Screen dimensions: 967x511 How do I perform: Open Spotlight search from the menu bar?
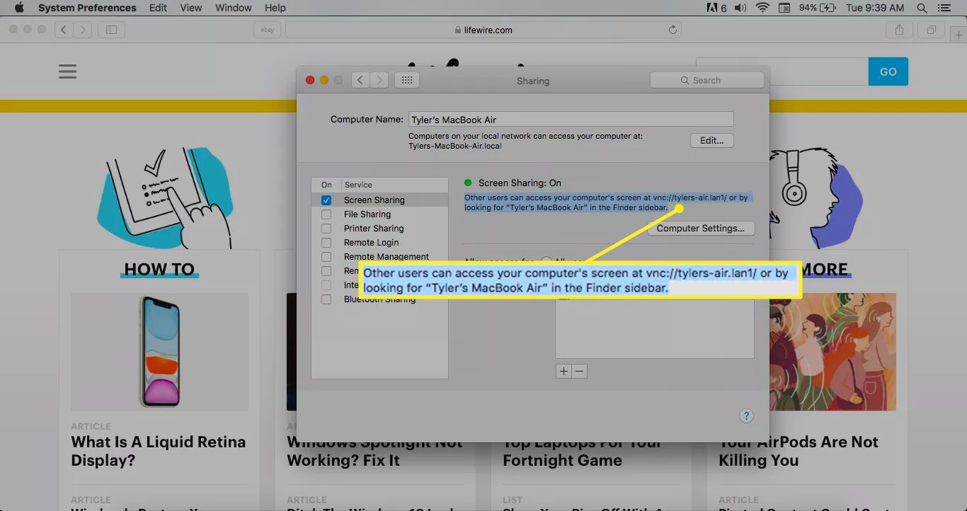point(922,8)
